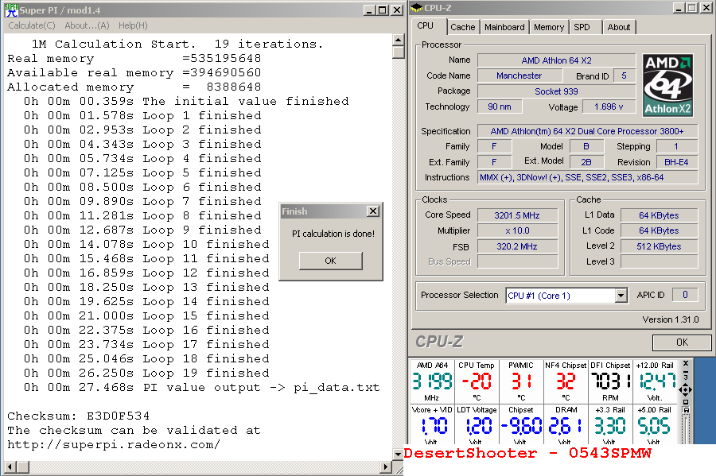Click the small square icon on monitor widget
Viewport: 716px width, 476px height.
click(686, 401)
